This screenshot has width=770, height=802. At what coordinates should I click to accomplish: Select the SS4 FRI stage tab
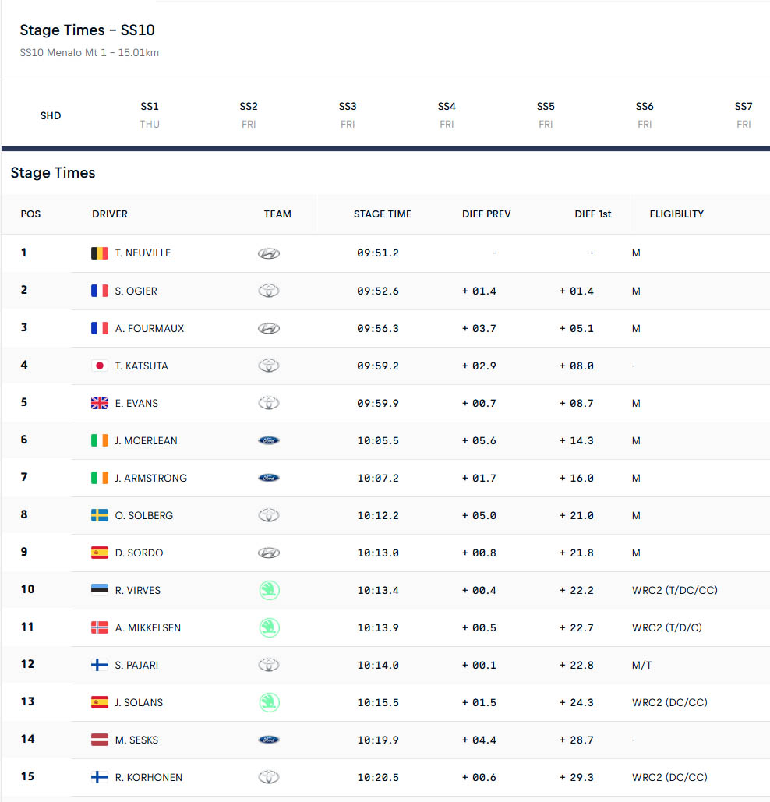coord(447,115)
